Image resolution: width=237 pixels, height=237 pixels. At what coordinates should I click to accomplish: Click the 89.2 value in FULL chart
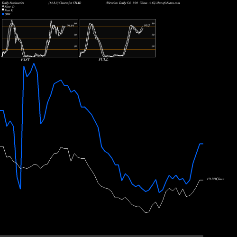147,26
